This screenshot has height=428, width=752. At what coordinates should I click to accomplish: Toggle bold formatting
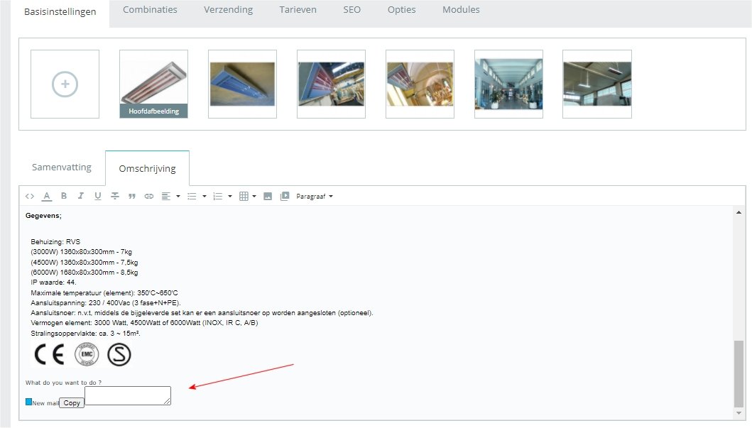[64, 196]
